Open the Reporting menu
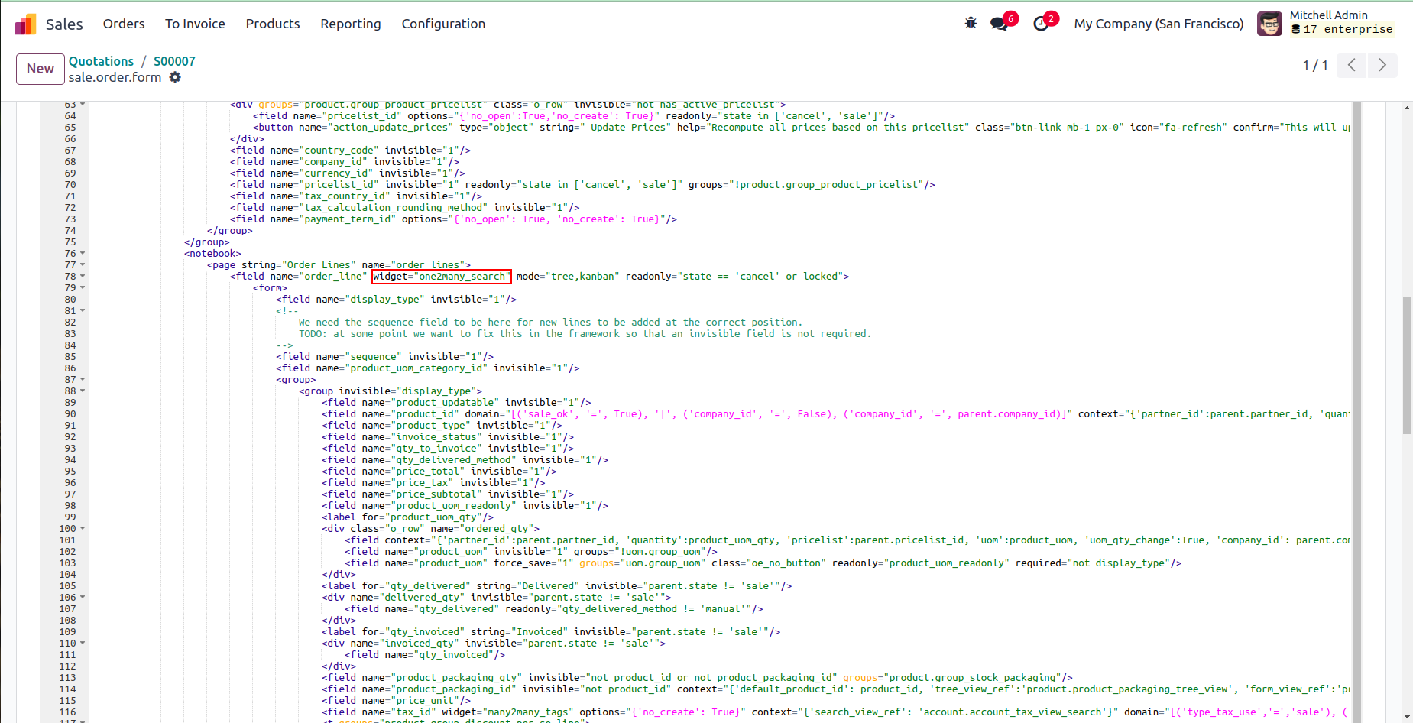Screen dimensions: 1413x723 350,24
